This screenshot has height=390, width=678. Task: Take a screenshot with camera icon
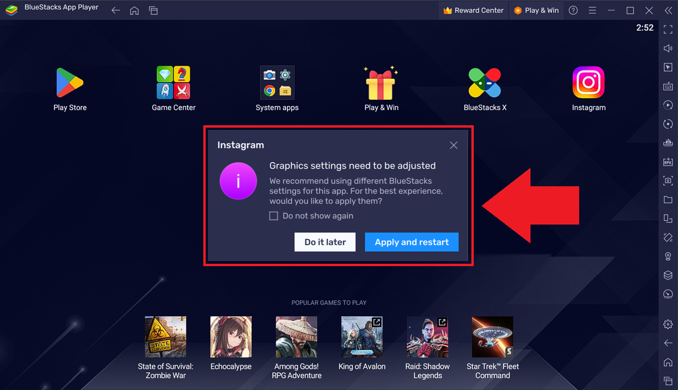click(x=668, y=181)
